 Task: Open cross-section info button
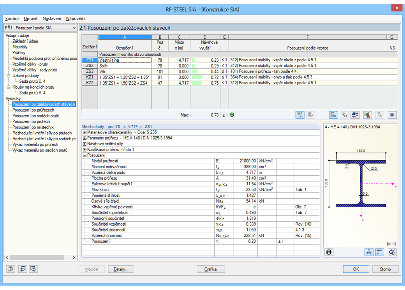click(329, 252)
